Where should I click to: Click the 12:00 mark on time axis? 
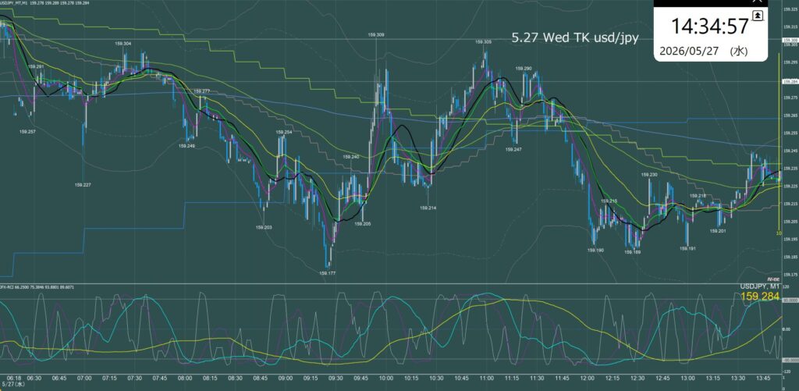(587, 379)
